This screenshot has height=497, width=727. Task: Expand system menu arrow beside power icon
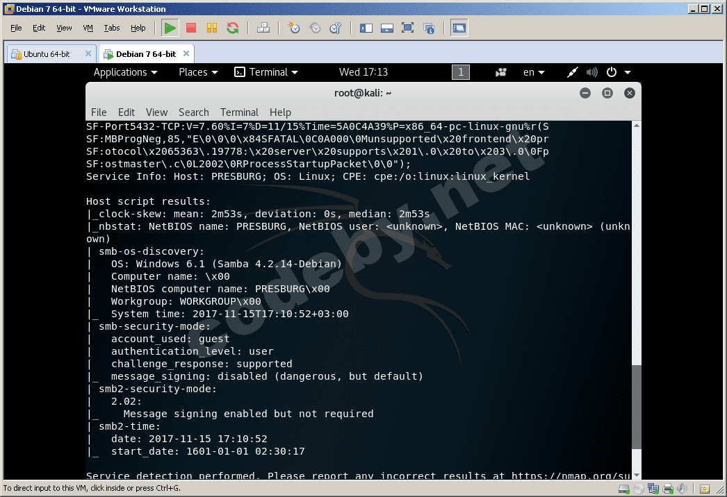click(x=628, y=73)
